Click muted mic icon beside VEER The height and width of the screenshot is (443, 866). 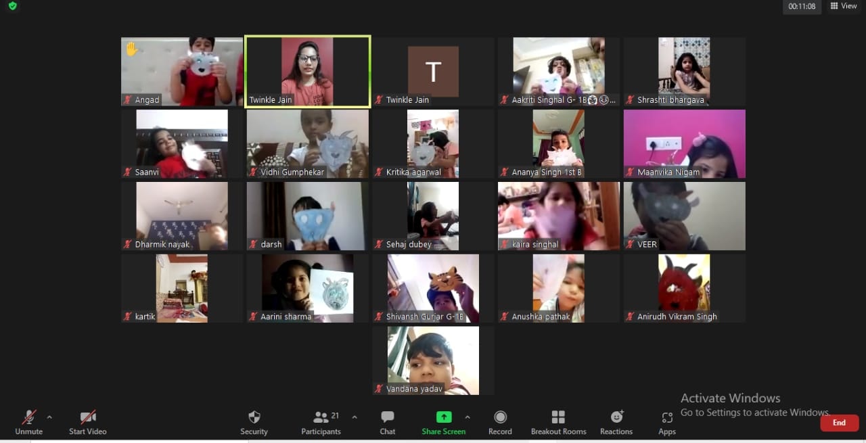[631, 245]
